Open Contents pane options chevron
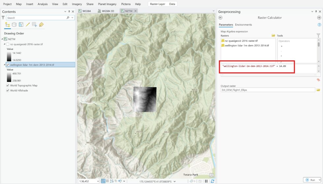 pyautogui.click(x=65, y=12)
